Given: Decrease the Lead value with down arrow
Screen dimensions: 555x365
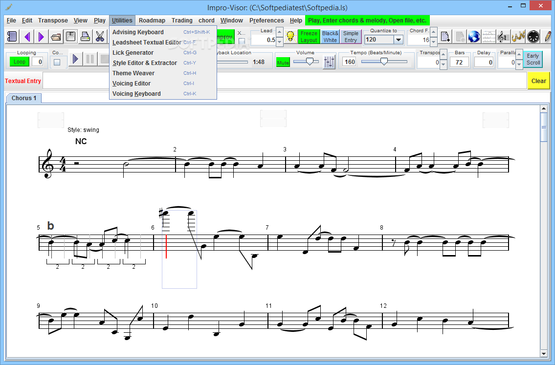Looking at the screenshot, I should [x=279, y=42].
